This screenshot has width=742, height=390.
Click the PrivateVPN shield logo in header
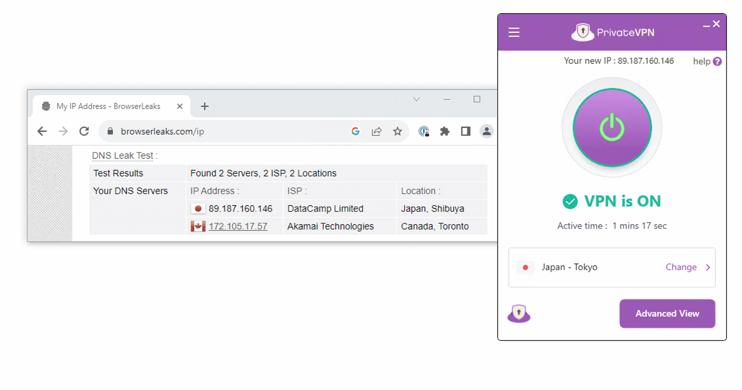pos(583,32)
